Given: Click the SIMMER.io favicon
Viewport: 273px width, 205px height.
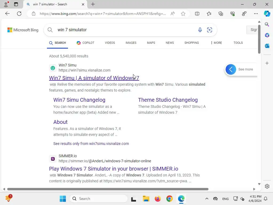Looking at the screenshot, I should tap(53, 159).
